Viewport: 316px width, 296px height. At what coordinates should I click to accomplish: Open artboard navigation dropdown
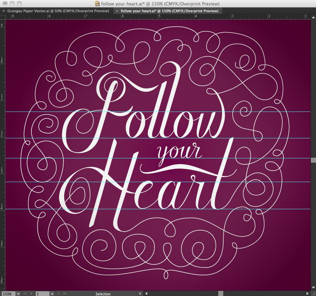52,294
